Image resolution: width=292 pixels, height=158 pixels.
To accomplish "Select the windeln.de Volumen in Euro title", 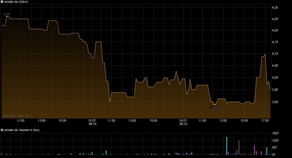I will (22, 130).
